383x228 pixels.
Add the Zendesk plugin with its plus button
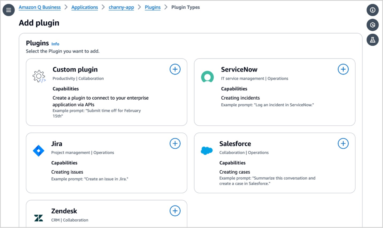(x=175, y=211)
